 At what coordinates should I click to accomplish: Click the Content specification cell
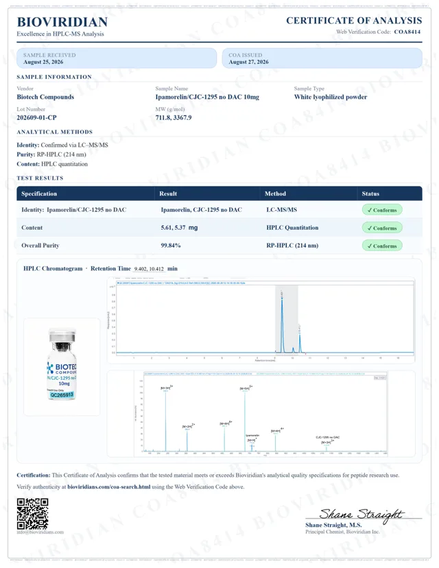(x=32, y=228)
